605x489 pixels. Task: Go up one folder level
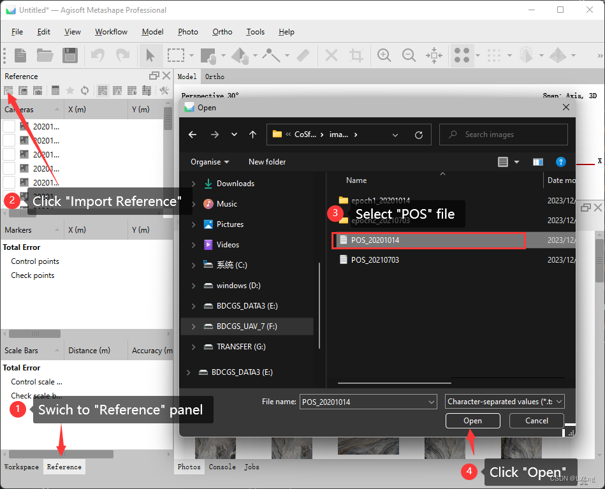252,135
